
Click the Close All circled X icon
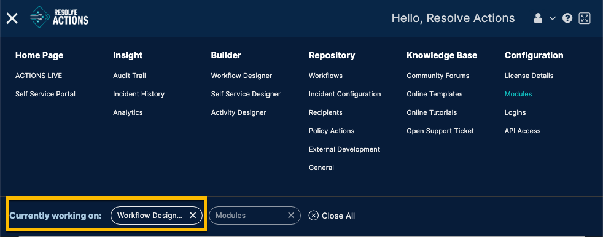[x=313, y=216]
